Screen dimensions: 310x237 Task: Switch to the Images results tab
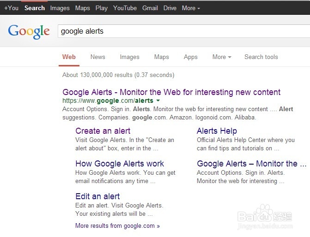[129, 57]
